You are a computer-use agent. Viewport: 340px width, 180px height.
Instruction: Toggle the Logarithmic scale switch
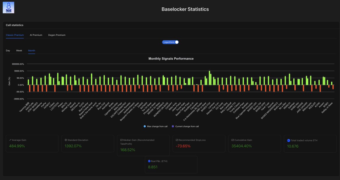[x=170, y=42]
